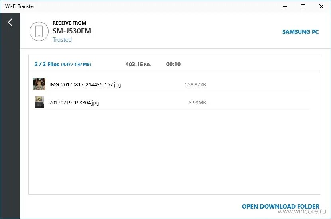331x219 pixels.
Task: Select file name IMG_20170817_214436_167.jpg
Action: tap(85, 85)
